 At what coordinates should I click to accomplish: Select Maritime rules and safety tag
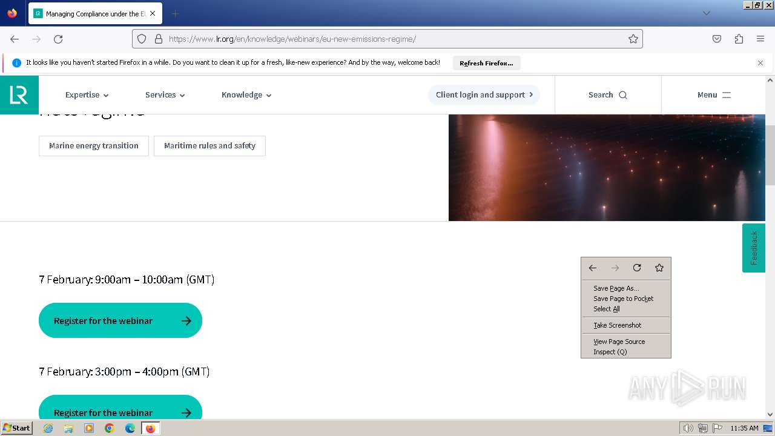209,146
